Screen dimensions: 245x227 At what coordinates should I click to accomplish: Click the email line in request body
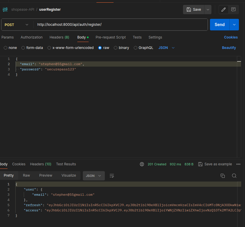(x=128, y=64)
